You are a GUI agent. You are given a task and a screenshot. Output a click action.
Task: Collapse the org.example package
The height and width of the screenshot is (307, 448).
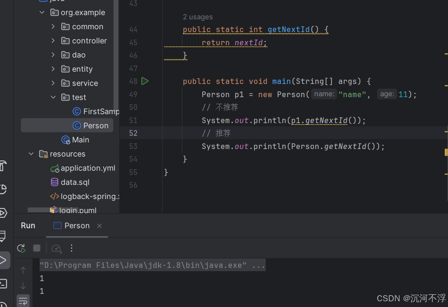point(42,12)
